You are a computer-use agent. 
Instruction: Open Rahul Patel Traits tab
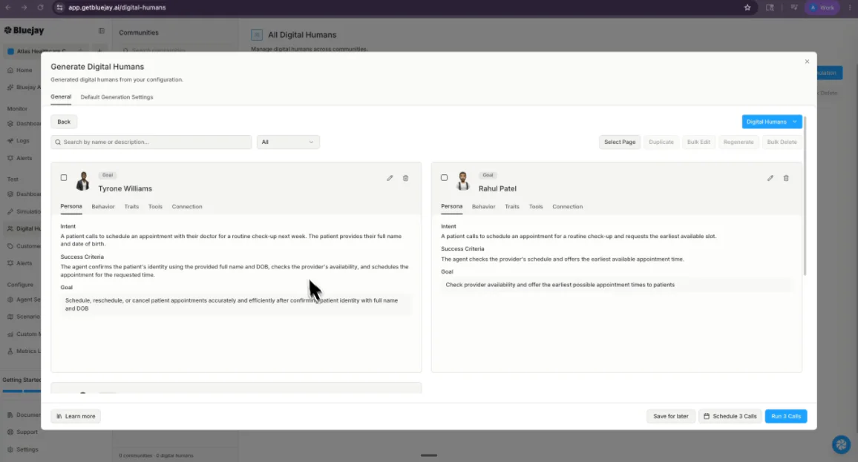[511, 207]
